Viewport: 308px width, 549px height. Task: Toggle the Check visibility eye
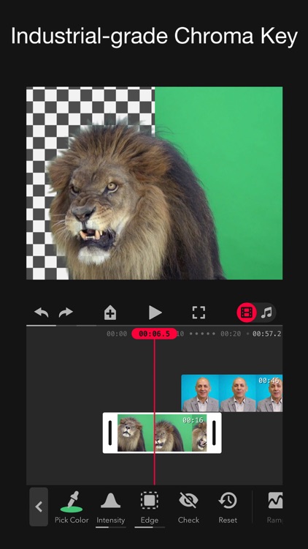coord(188,507)
